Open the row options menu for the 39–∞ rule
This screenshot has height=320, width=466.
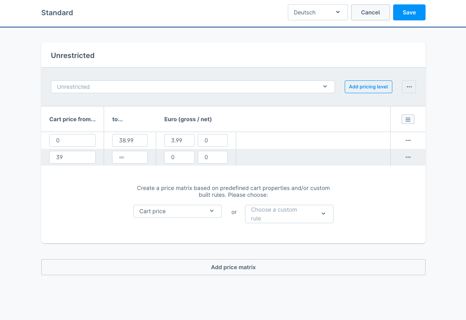408,157
